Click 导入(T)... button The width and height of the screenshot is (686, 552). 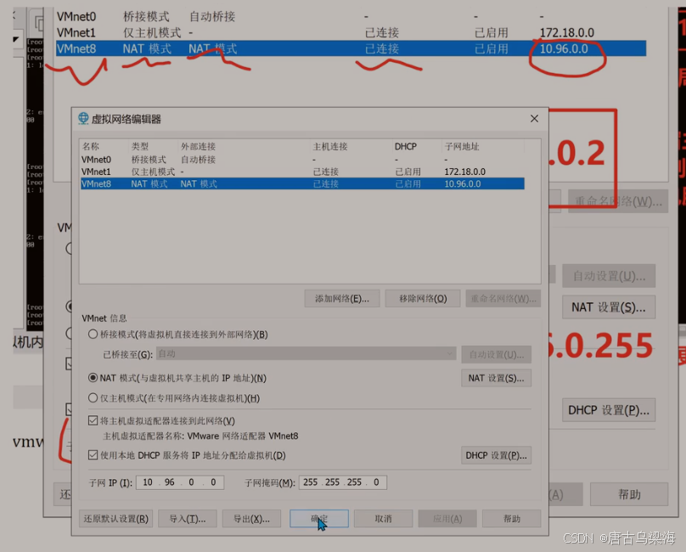(x=188, y=519)
